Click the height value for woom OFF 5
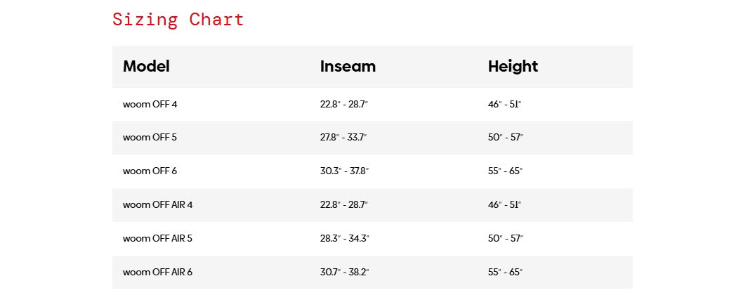 pos(505,138)
